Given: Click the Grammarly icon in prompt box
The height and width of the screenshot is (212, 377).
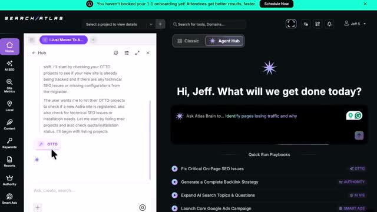Looking at the screenshot, I should pyautogui.click(x=358, y=115).
